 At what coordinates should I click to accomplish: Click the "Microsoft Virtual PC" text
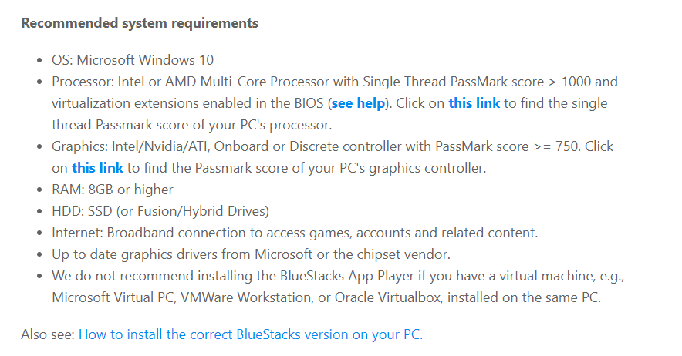coord(110,297)
